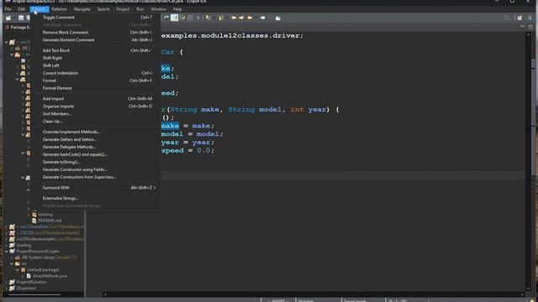This screenshot has height=302, width=538.
Task: Choose Clean Up
Action: click(x=96, y=121)
